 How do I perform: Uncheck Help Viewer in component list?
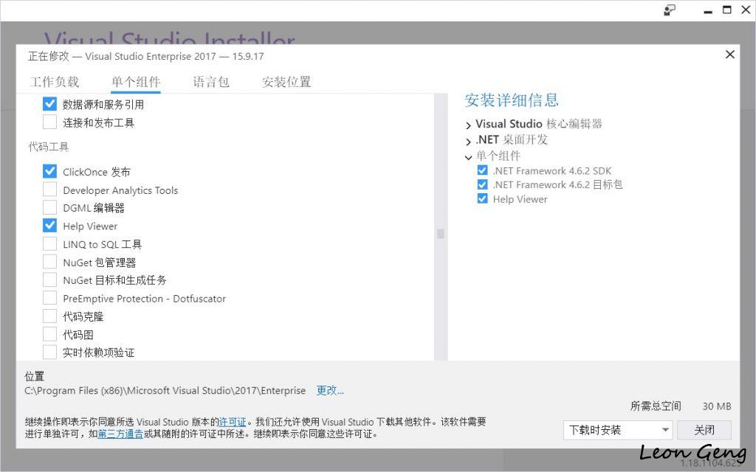pyautogui.click(x=49, y=226)
